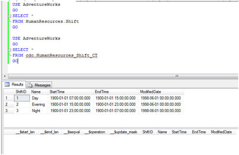Click the ShiftID cell with value 2
Screen dimensions: 239x155
pos(22,104)
